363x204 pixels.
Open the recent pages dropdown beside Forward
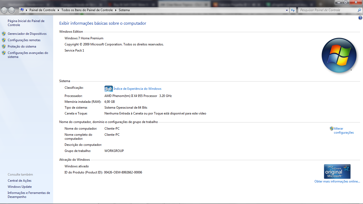[x=17, y=10]
